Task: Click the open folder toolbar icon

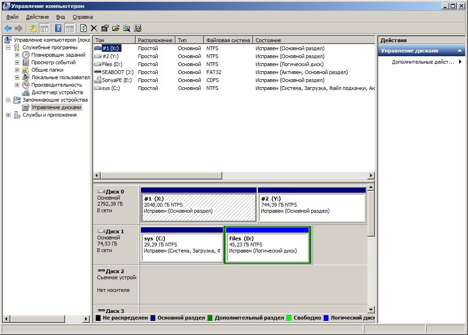Action: pyautogui.click(x=116, y=28)
